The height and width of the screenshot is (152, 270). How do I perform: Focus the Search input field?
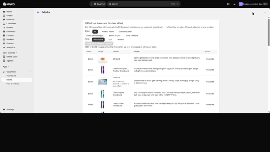click(144, 4)
